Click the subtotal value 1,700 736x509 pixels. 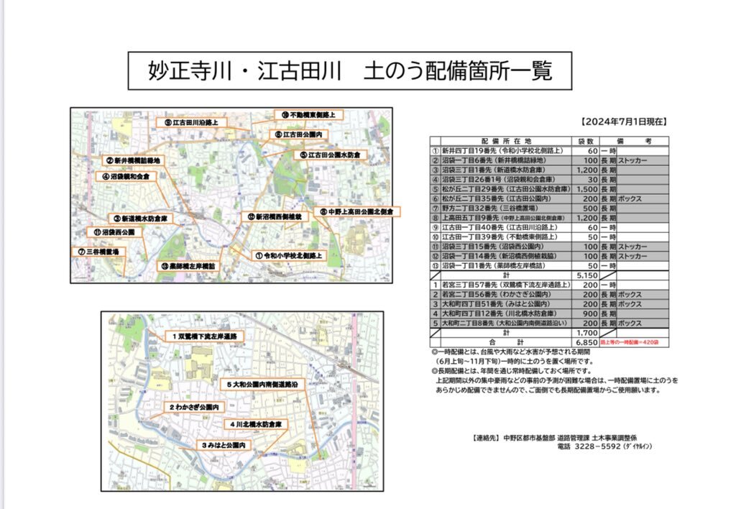[x=586, y=333]
